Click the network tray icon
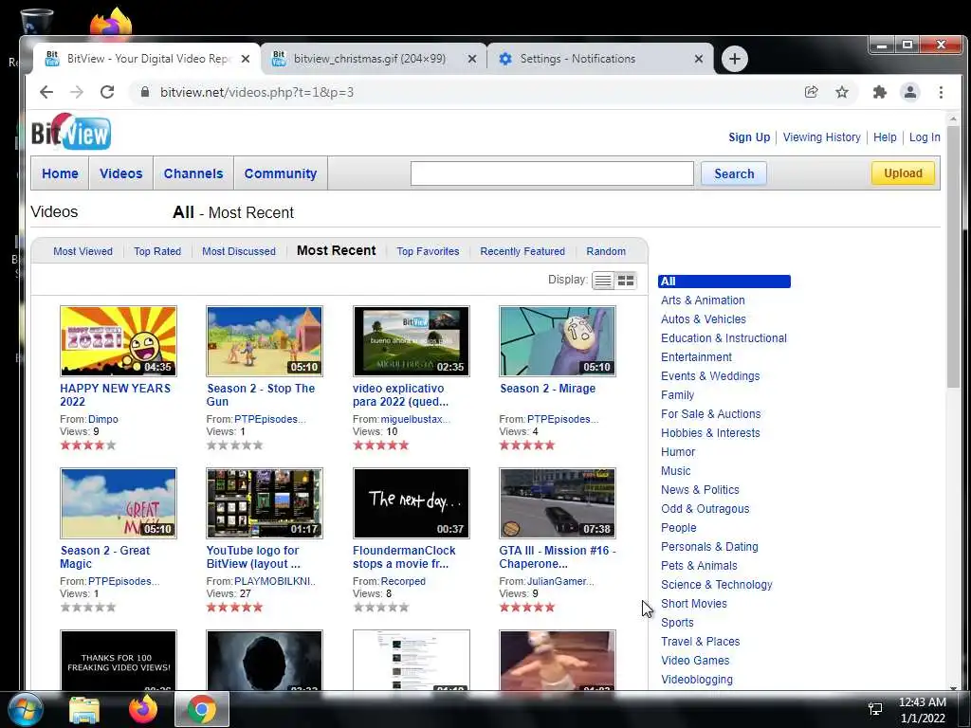This screenshot has height=728, width=971. click(875, 709)
